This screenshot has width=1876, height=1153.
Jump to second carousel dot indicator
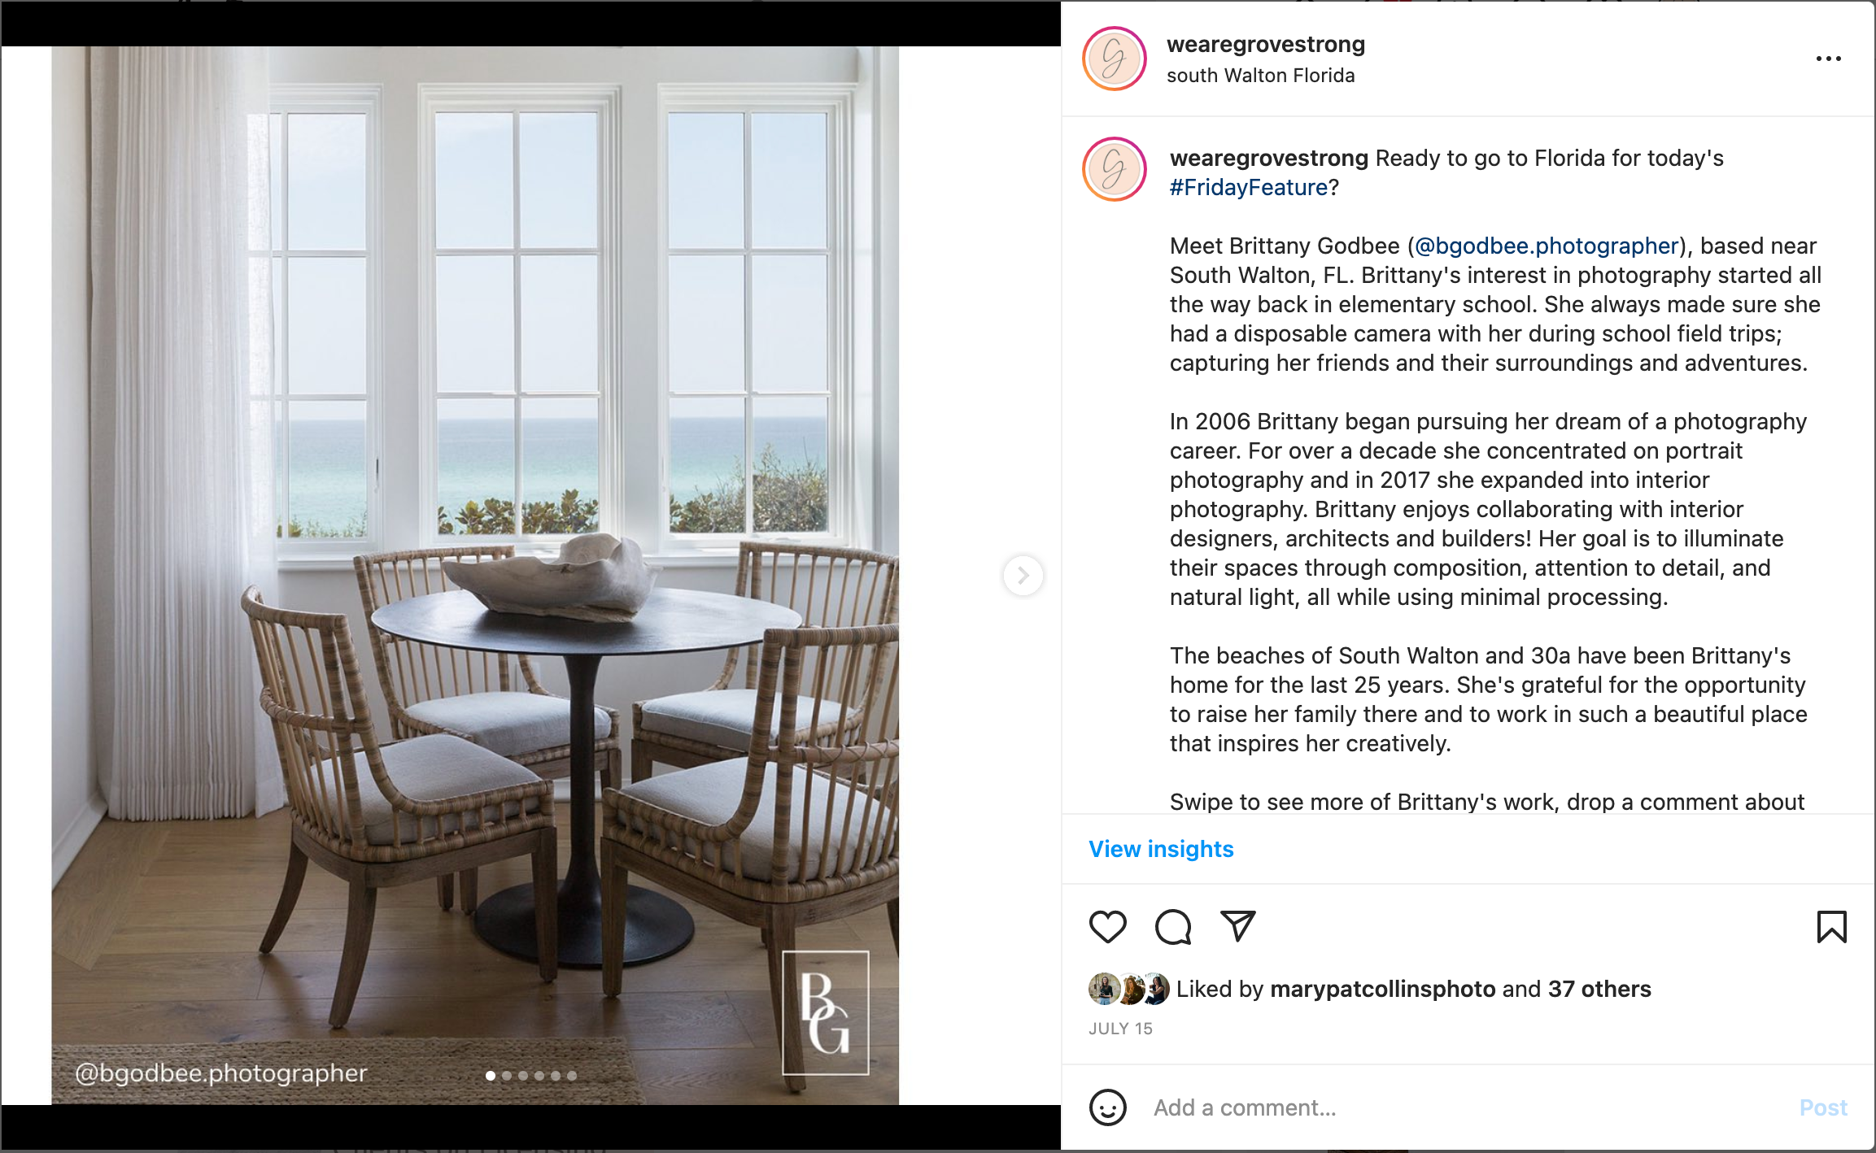(x=507, y=1076)
